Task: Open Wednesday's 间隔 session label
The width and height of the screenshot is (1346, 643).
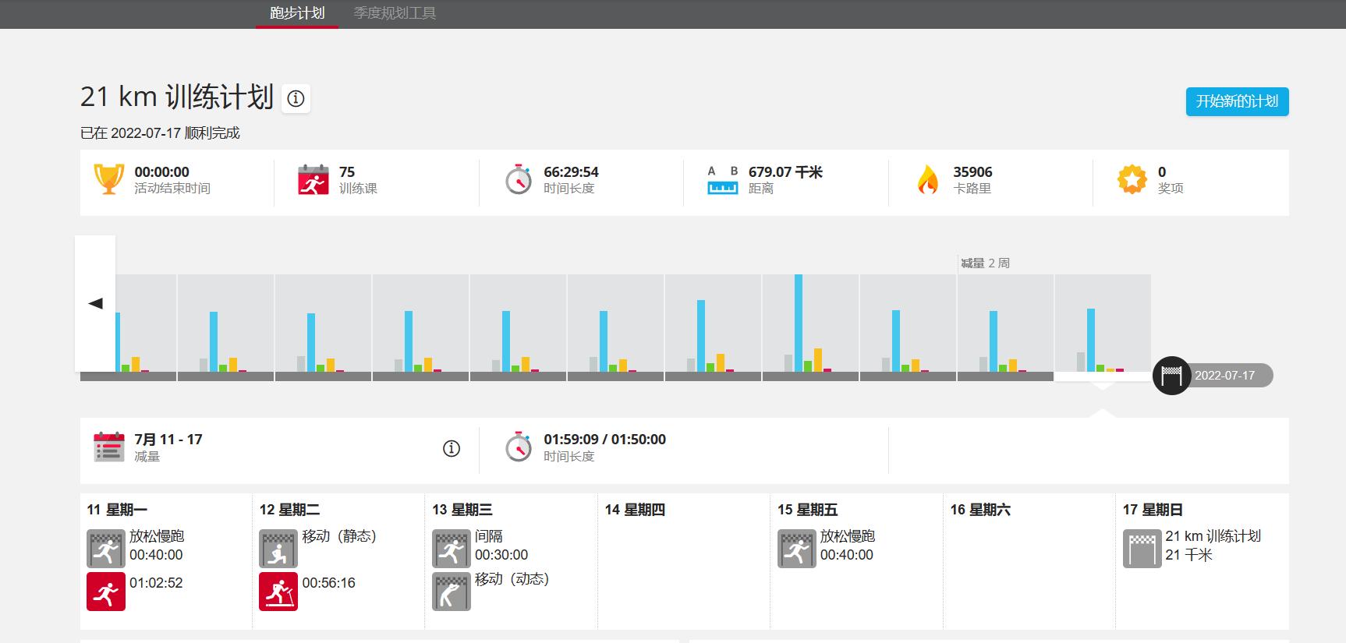Action: tap(489, 536)
